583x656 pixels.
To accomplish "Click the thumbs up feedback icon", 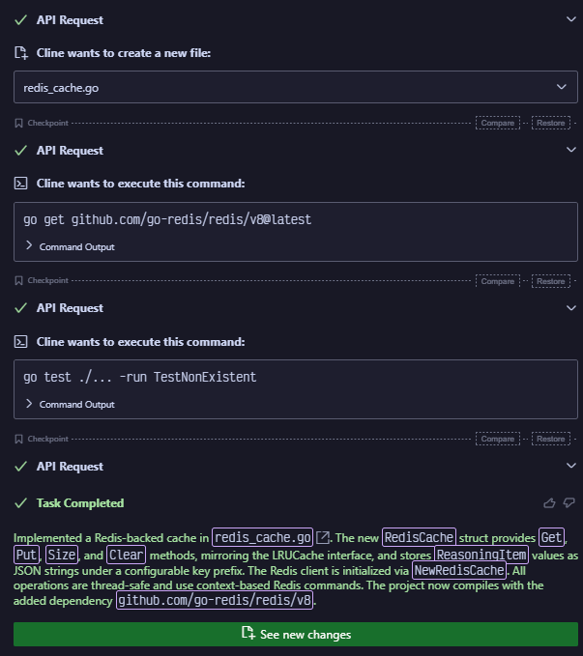I will (x=549, y=503).
